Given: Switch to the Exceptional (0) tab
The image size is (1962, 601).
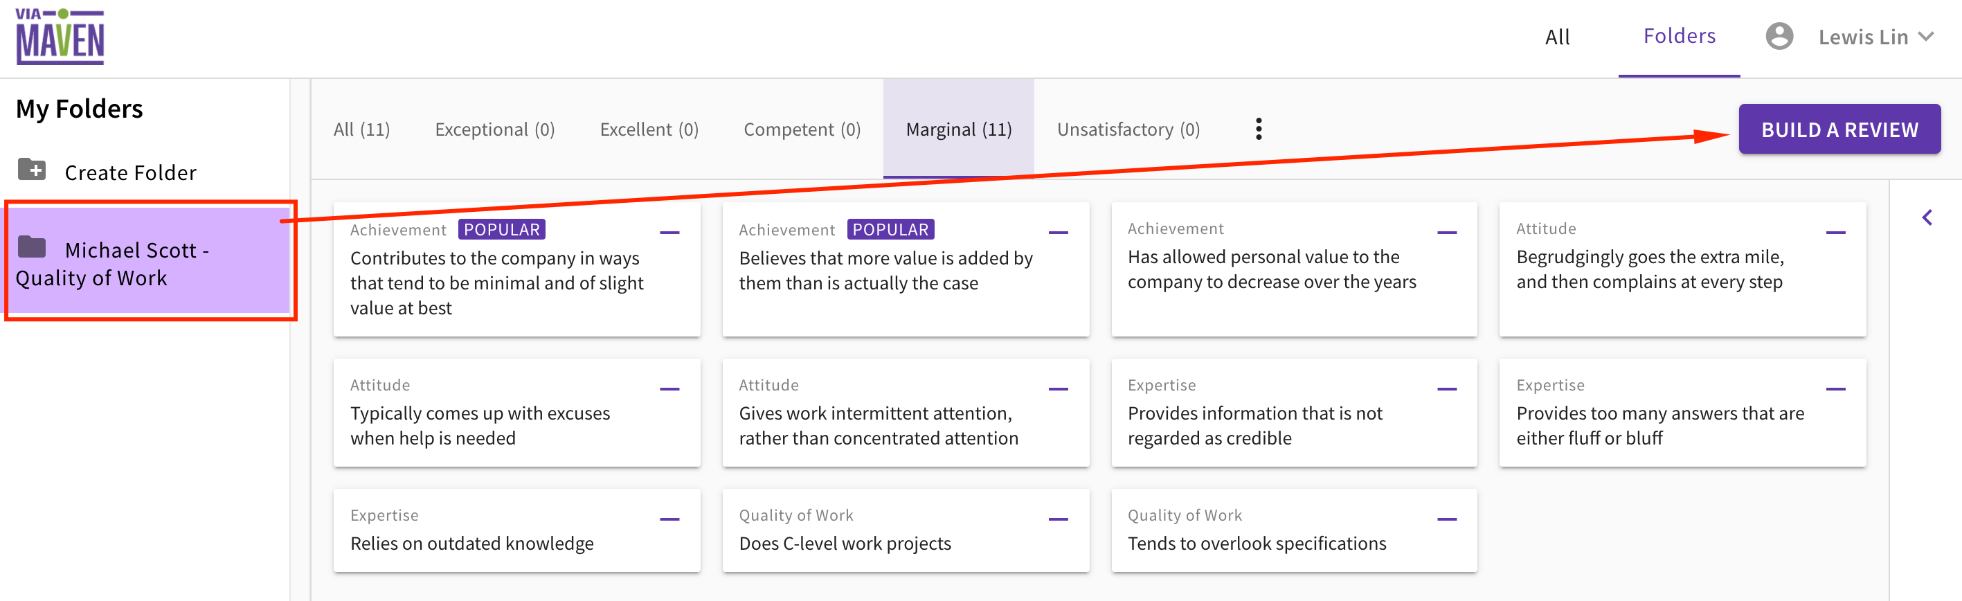Looking at the screenshot, I should (495, 129).
